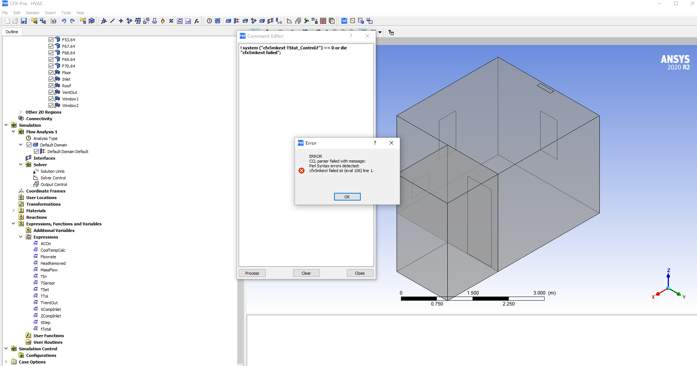Disable the Default Domain checkbox

pyautogui.click(x=29, y=145)
